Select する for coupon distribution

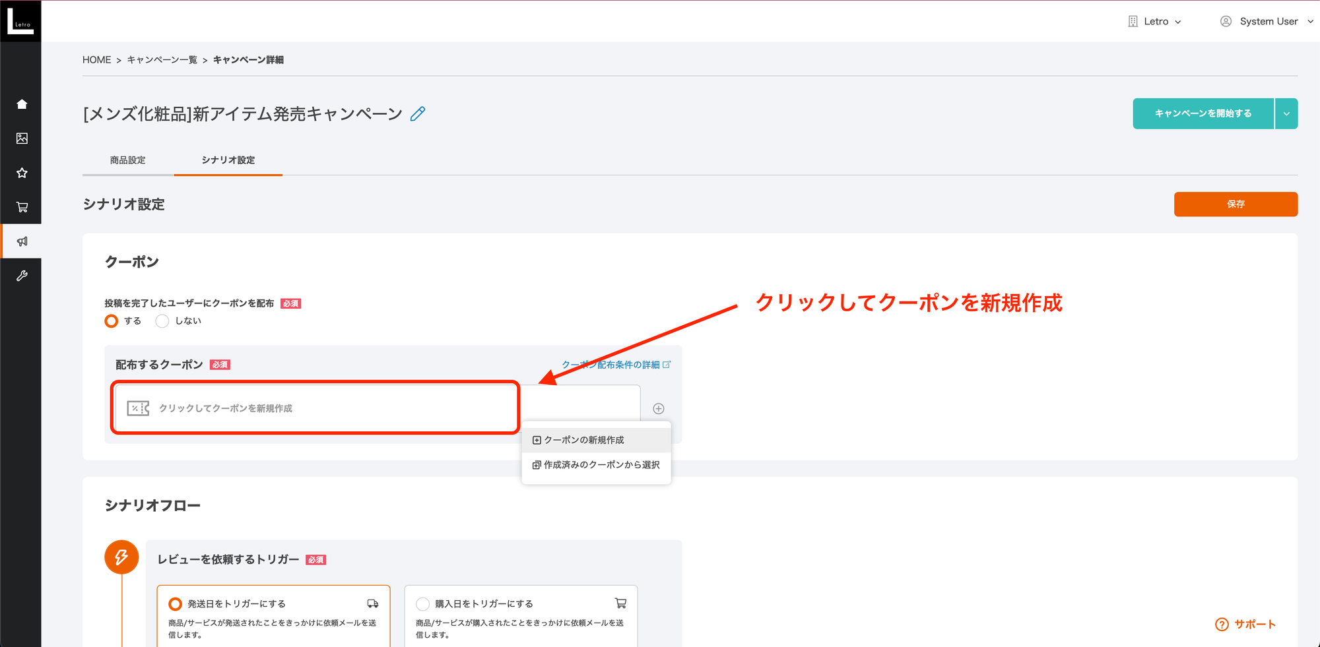pyautogui.click(x=111, y=321)
